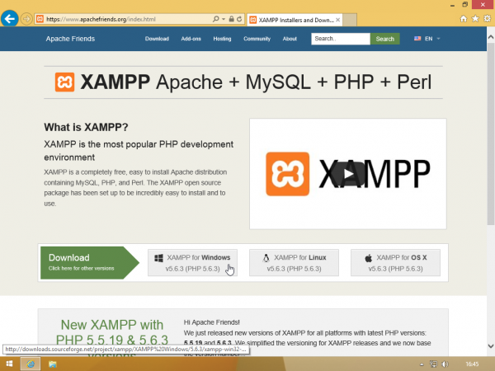Show hidden system tray icons
The width and height of the screenshot is (495, 371).
point(422,364)
